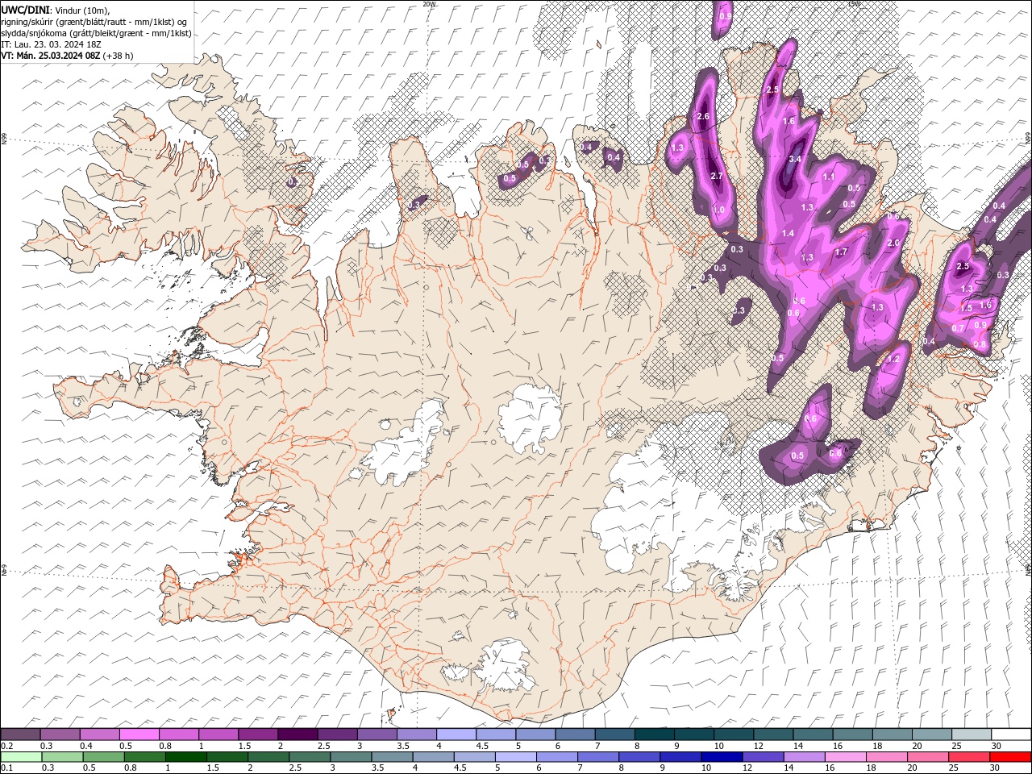Click the 'rigning/skúrir' legend description line
The width and height of the screenshot is (1032, 774).
point(94,21)
